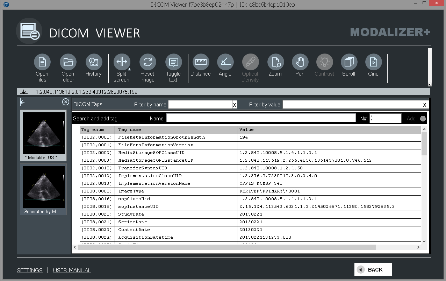Start the Cine playback tool
Image resolution: width=446 pixels, height=281 pixels.
click(x=373, y=62)
